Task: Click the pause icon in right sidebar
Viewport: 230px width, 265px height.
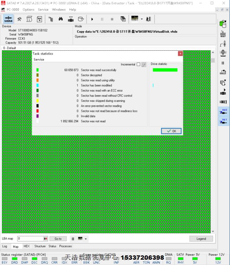Action: tap(223, 63)
